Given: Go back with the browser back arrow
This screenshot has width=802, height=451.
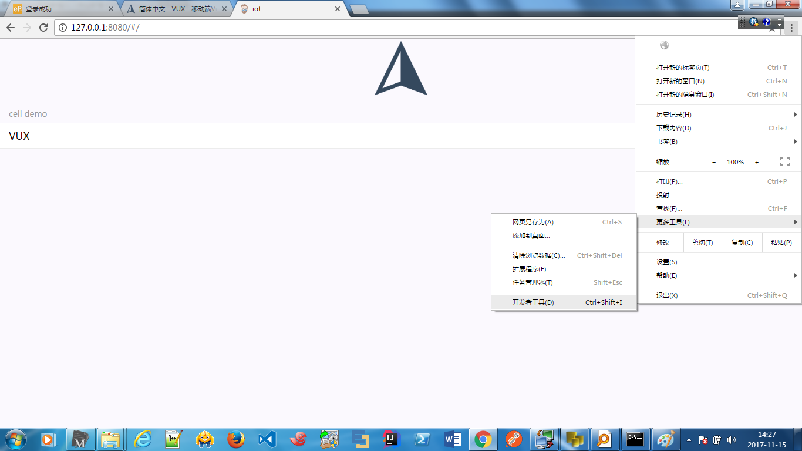Looking at the screenshot, I should pos(11,28).
